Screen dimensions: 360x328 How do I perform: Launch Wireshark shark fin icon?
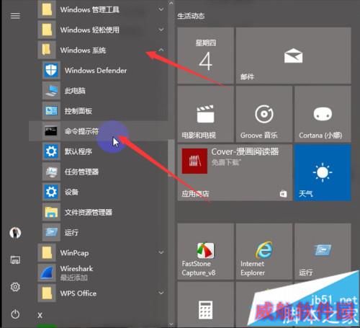click(x=47, y=273)
